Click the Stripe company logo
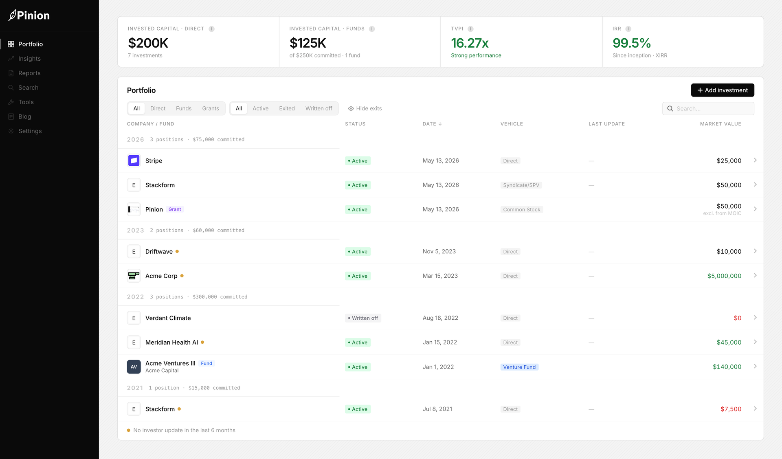Viewport: 782px width, 459px height. pos(134,160)
